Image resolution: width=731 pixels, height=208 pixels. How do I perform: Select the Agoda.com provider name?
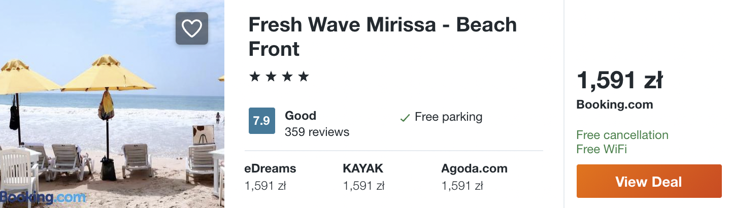pos(474,168)
